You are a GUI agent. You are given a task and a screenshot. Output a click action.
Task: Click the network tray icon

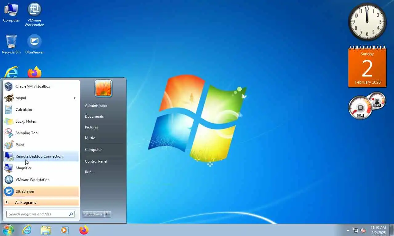point(356,230)
